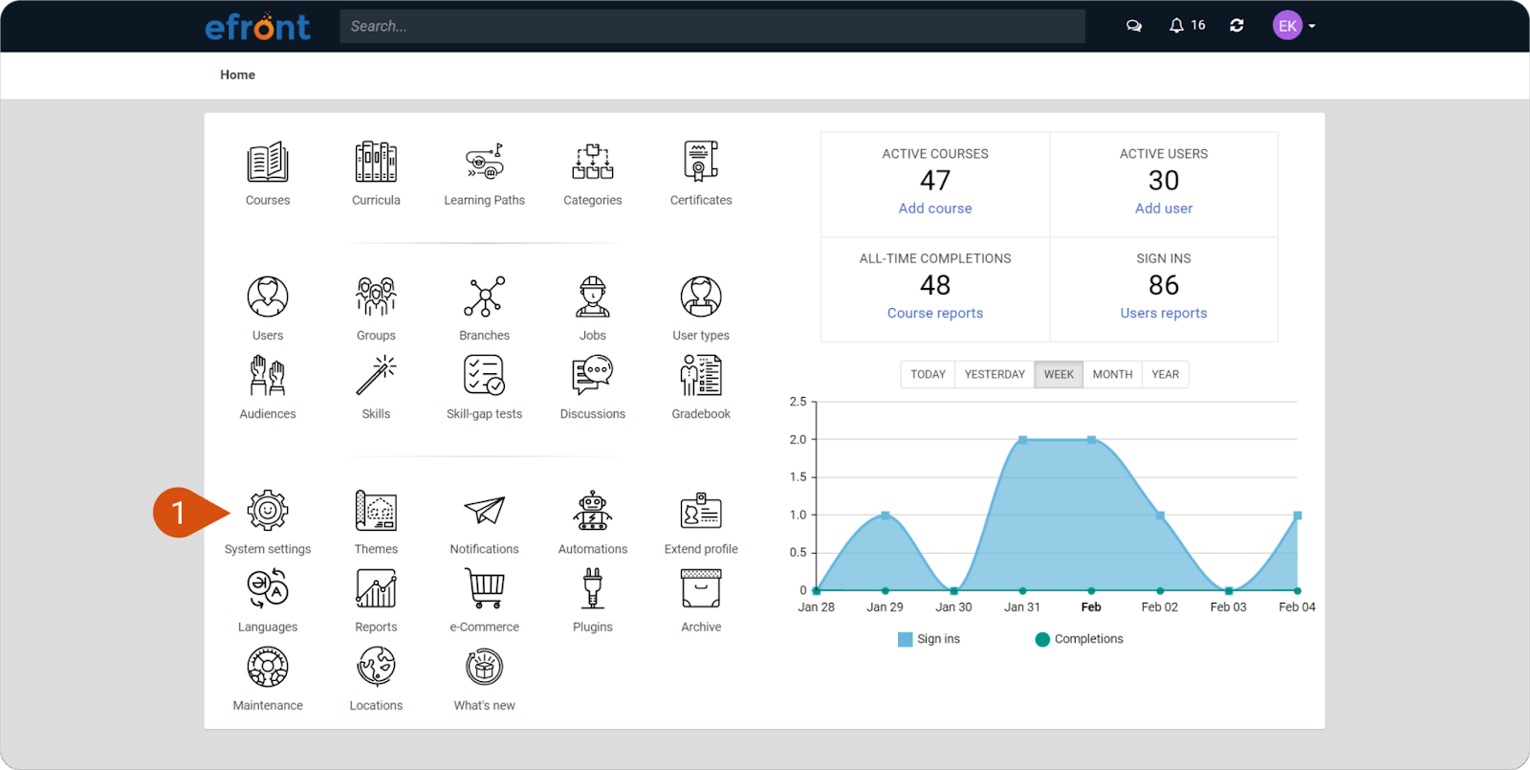Click the Add course link

[x=934, y=209]
